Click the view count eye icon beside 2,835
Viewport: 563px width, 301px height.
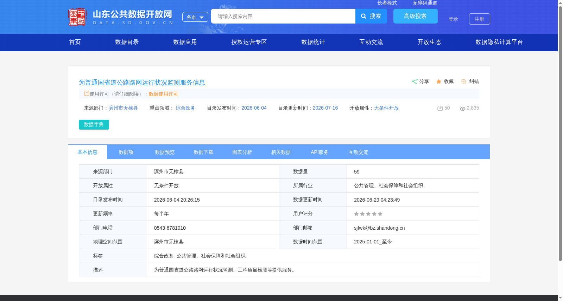pos(463,108)
